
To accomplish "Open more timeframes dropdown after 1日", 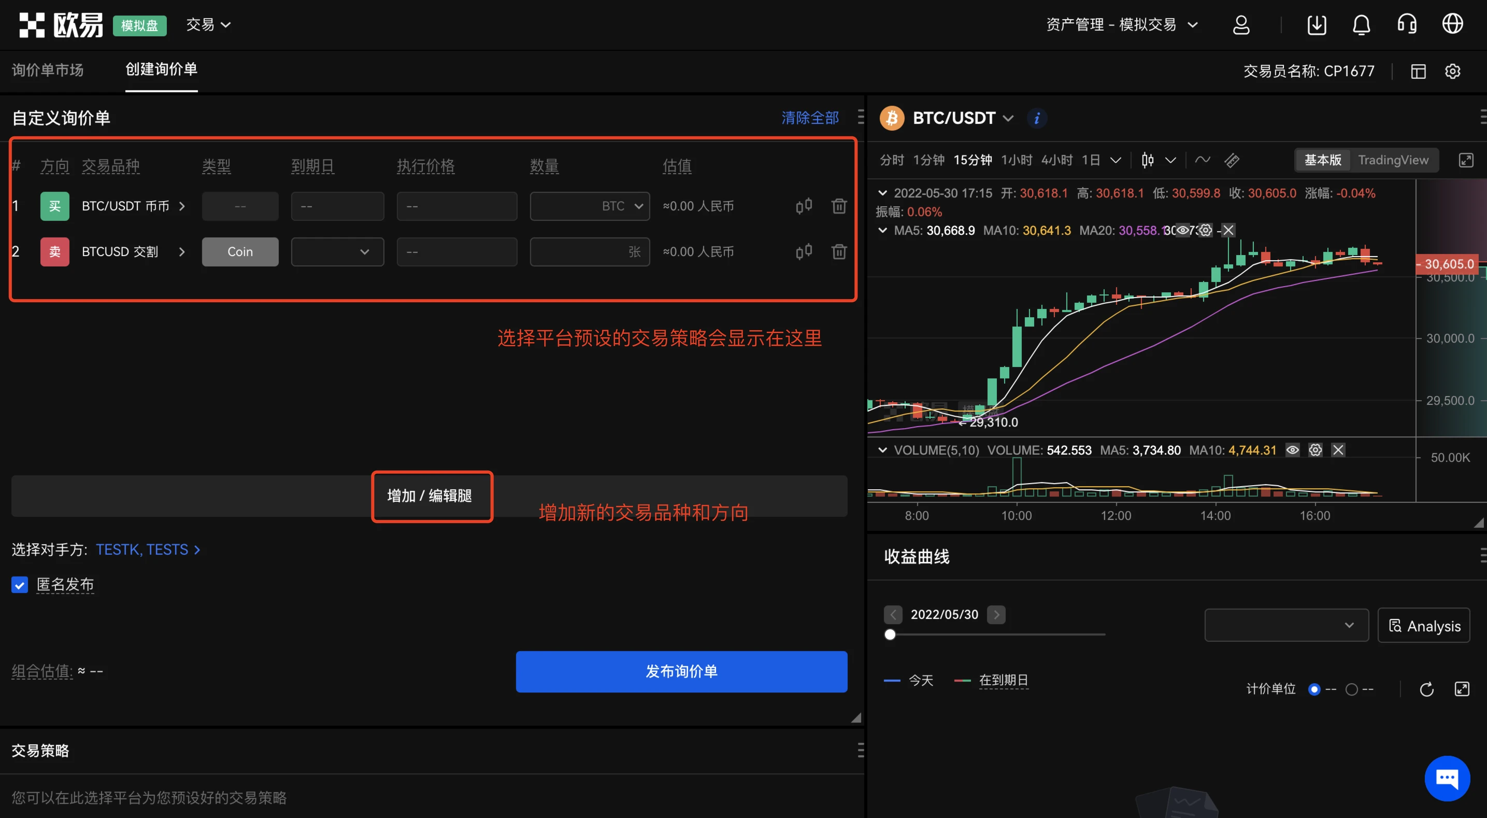I will pyautogui.click(x=1115, y=160).
